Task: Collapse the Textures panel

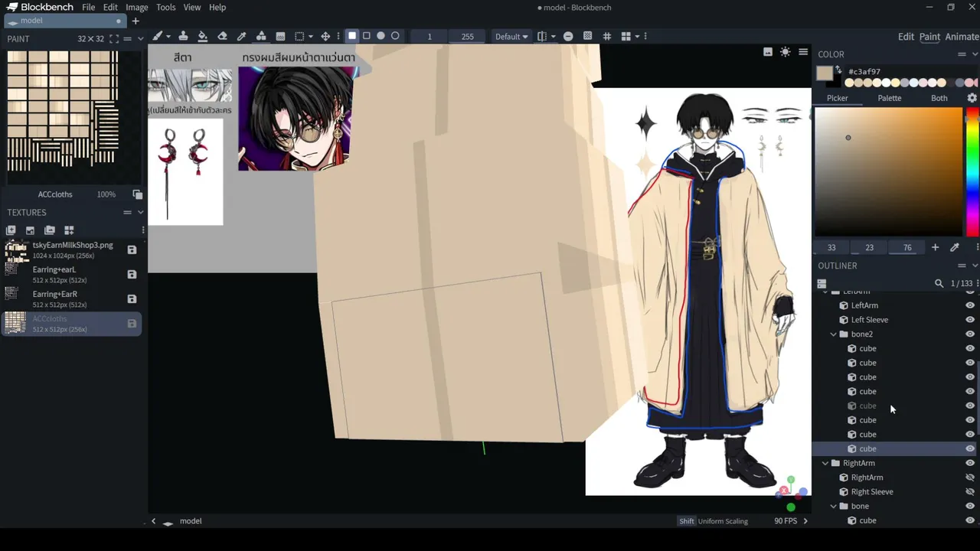Action: pos(140,212)
